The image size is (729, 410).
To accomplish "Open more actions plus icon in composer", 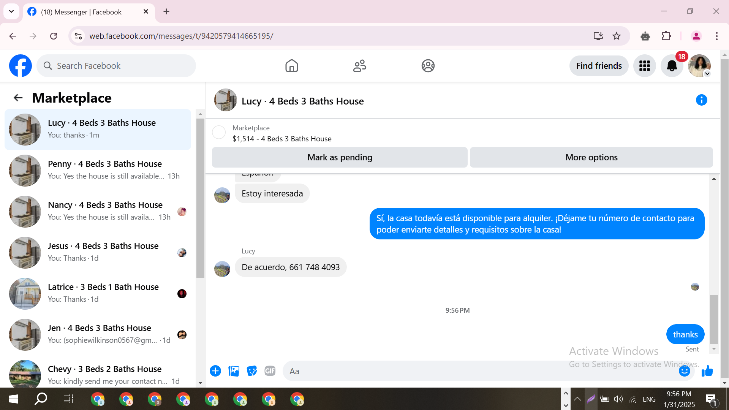I will [x=215, y=371].
